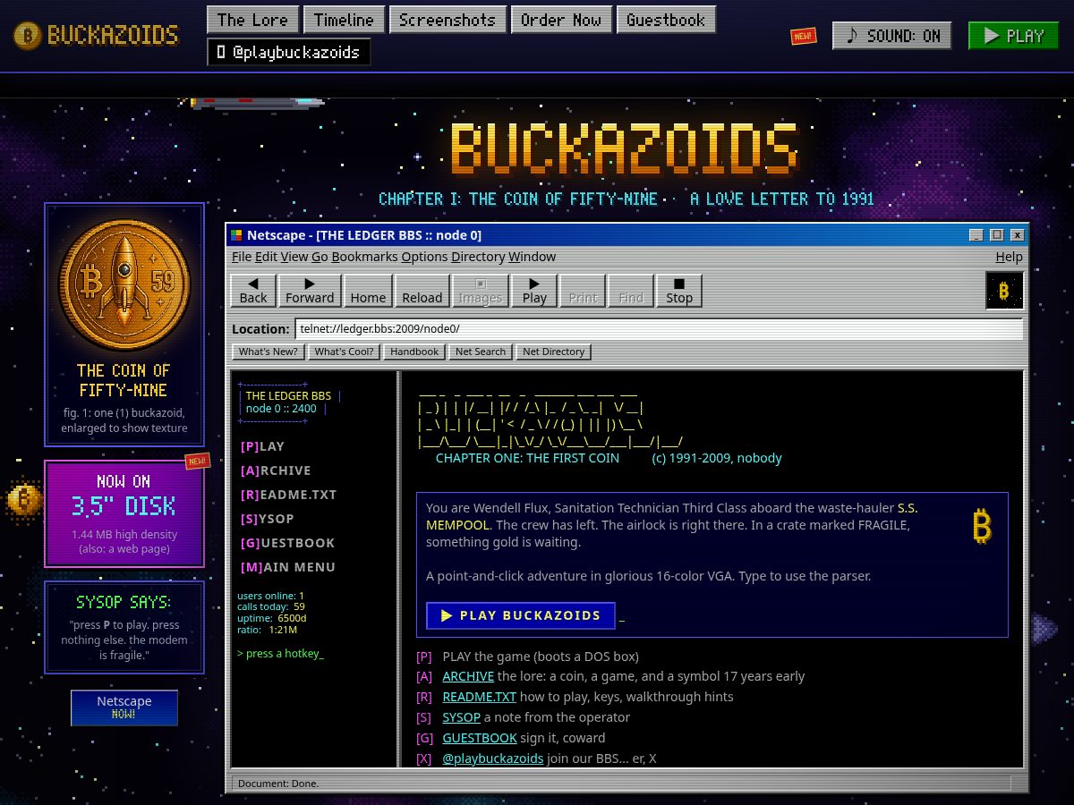This screenshot has height=805, width=1074.
Task: Close the Netscape window
Action: (x=1018, y=235)
